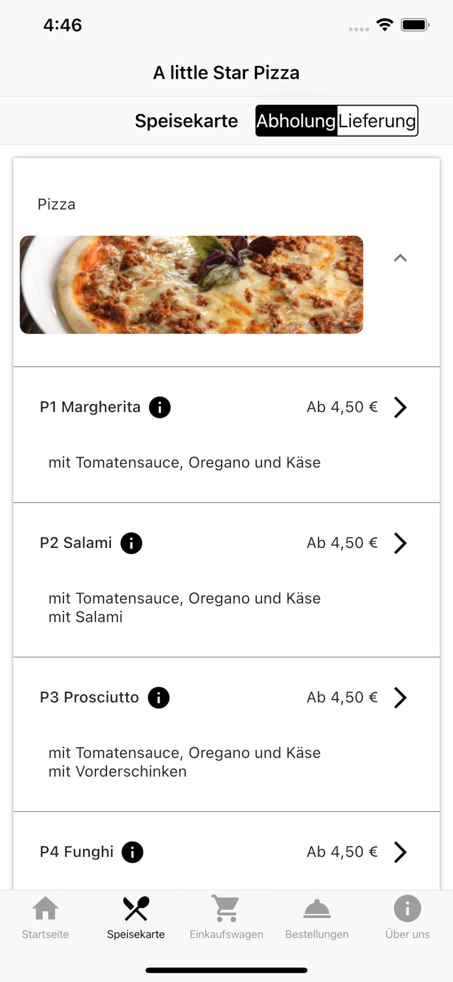Open the Bestellungen tab
Image resolution: width=453 pixels, height=982 pixels.
[x=316, y=918]
